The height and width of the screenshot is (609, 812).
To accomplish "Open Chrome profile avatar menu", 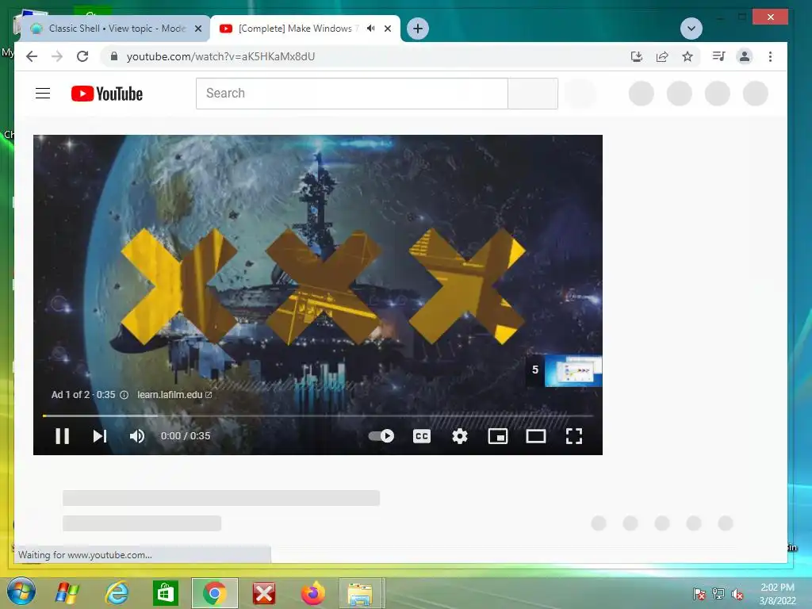I will (x=744, y=56).
